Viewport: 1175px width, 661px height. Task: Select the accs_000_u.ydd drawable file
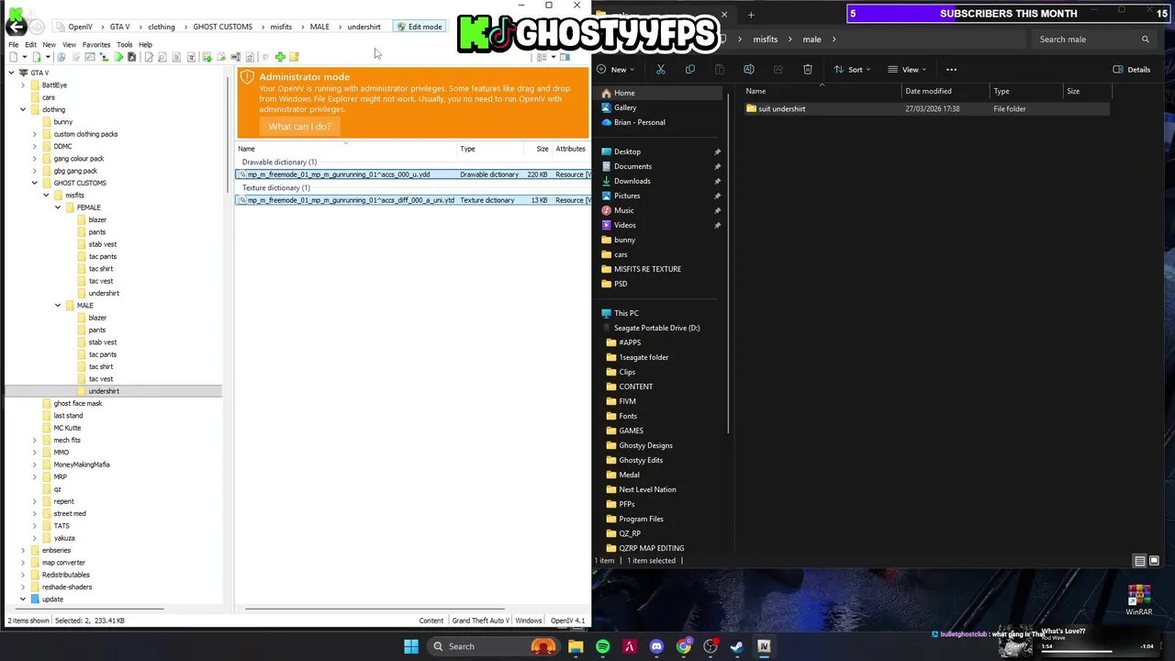pos(413,174)
